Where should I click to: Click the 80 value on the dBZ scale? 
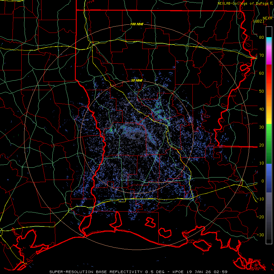tap(262, 37)
